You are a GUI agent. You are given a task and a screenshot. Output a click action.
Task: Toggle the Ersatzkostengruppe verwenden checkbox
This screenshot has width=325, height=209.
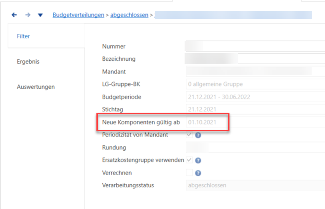189,160
